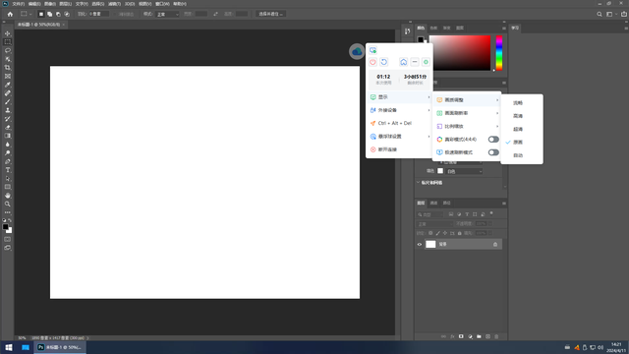The width and height of the screenshot is (629, 354).
Task: Select the Move tool
Action: 8,33
